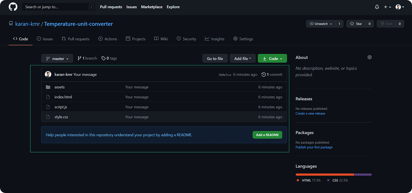Click the Add a README button
The image size is (412, 193).
(x=267, y=135)
